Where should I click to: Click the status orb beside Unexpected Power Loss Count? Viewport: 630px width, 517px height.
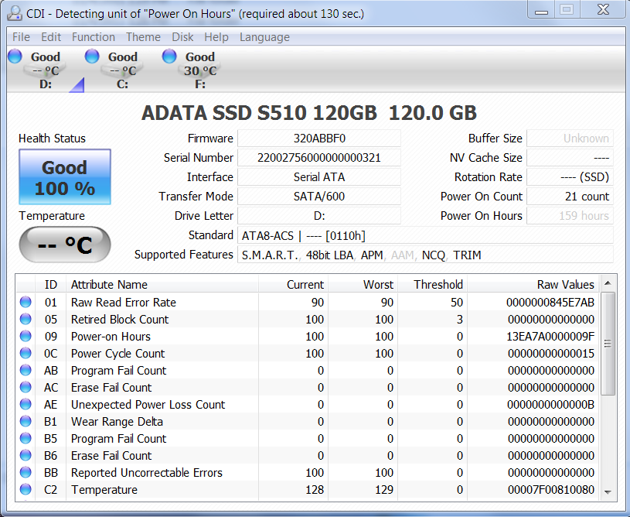pyautogui.click(x=26, y=405)
